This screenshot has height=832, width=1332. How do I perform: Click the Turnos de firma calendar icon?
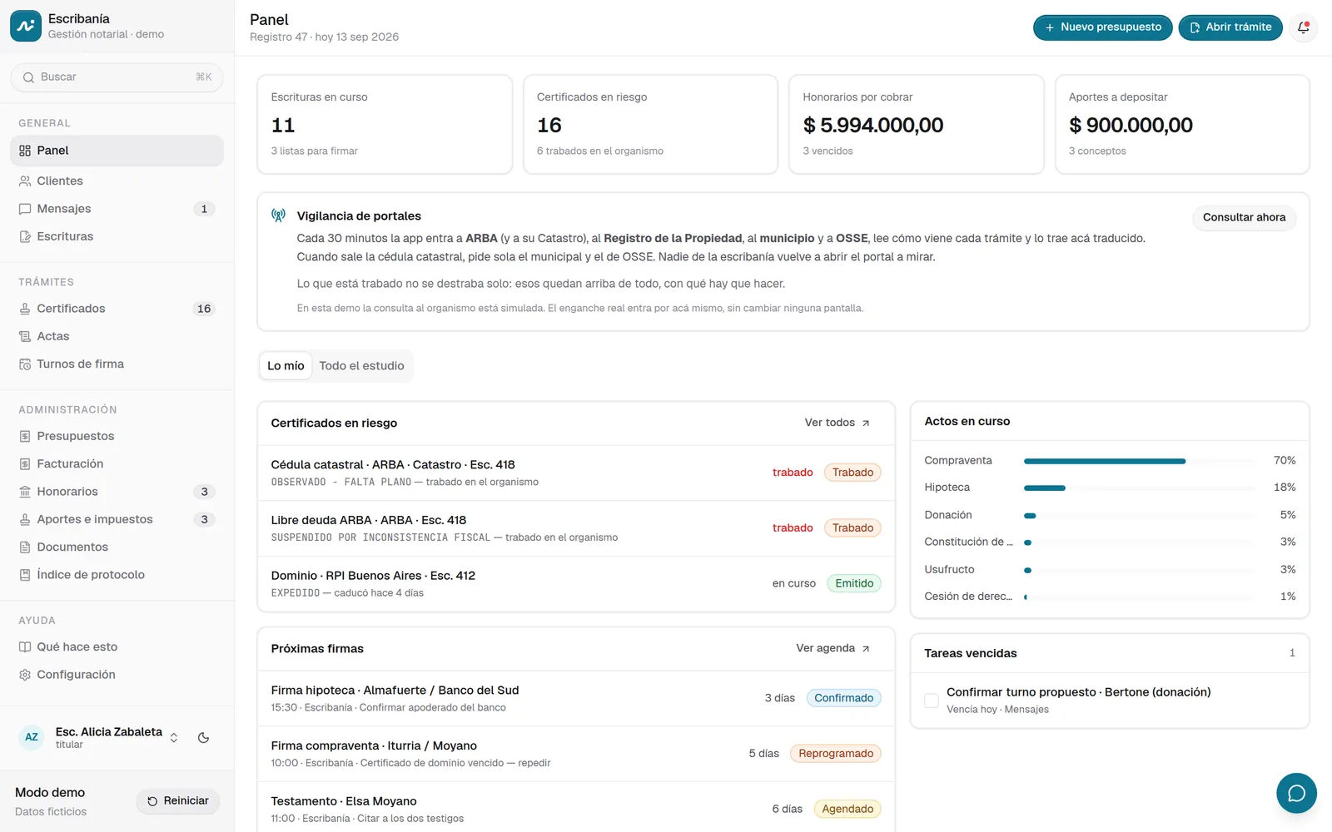pyautogui.click(x=25, y=364)
